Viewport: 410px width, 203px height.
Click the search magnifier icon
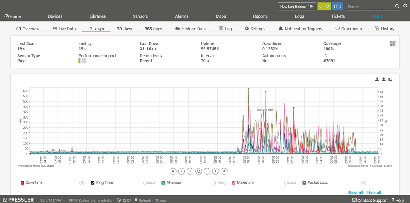pos(397,6)
